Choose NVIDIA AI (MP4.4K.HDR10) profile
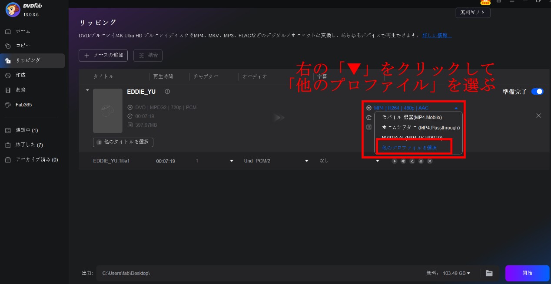551x284 pixels. 413,138
